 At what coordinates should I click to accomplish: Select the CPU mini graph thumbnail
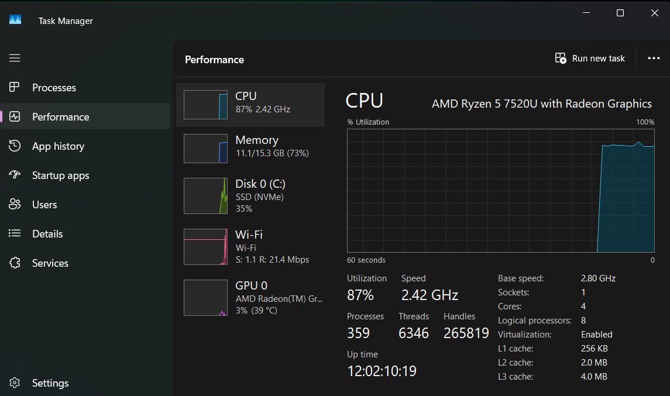[205, 105]
